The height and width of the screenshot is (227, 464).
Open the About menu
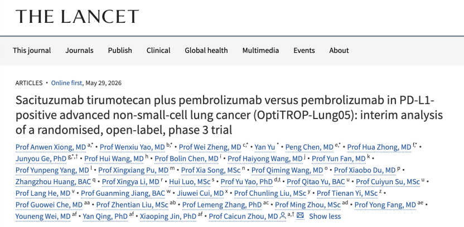tap(339, 51)
